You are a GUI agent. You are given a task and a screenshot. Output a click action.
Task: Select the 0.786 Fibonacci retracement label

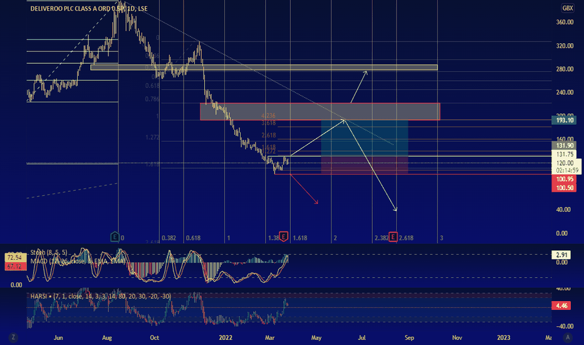(x=152, y=99)
